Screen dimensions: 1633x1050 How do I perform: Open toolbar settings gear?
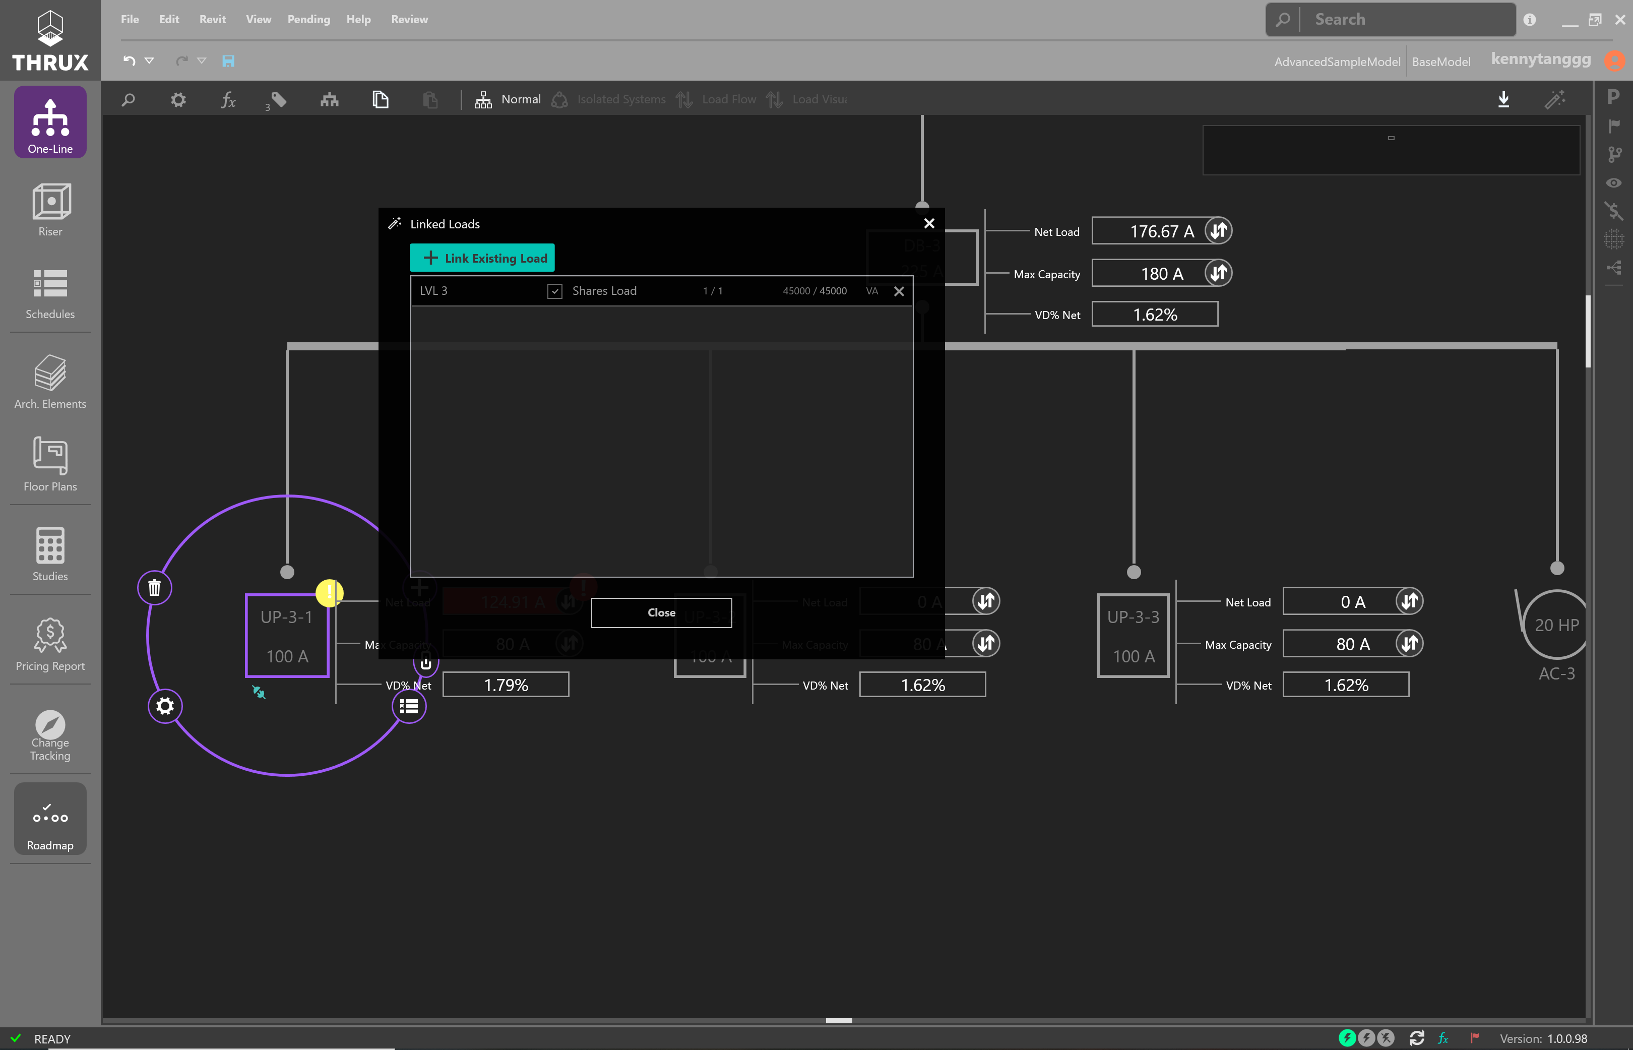point(178,99)
